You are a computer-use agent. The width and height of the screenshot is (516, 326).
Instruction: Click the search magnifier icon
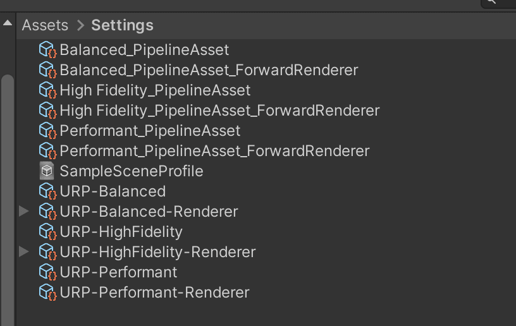point(491,2)
